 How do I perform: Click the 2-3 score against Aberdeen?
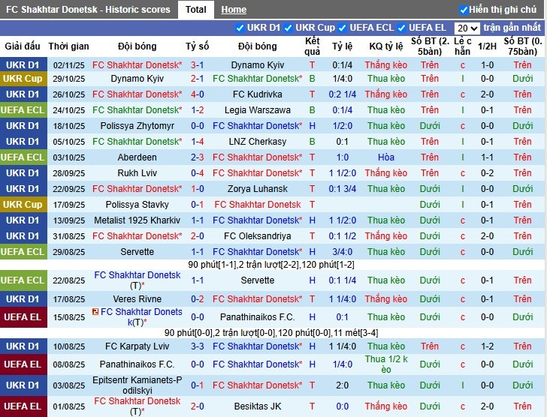click(197, 157)
